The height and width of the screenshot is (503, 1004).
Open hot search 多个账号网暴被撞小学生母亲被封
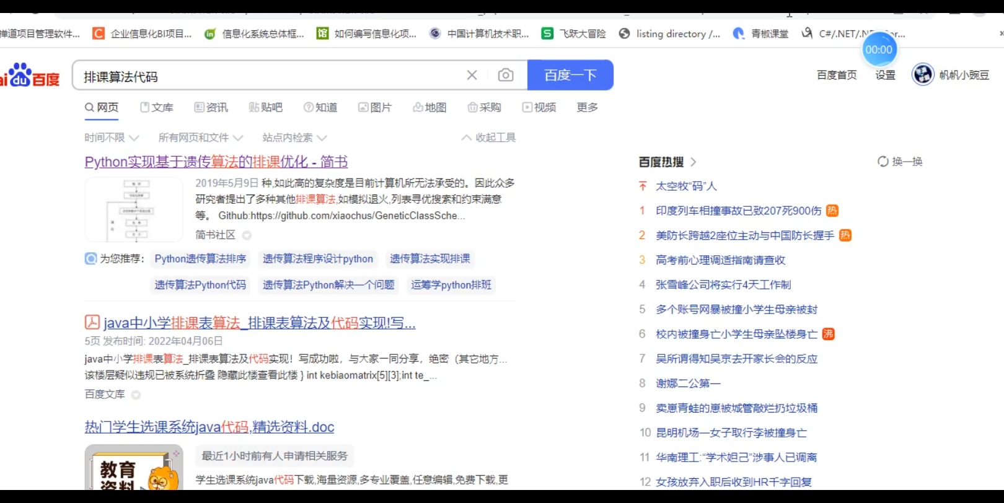click(737, 309)
